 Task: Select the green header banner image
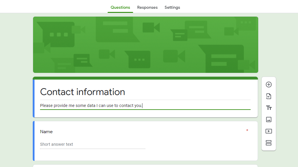pyautogui.click(x=146, y=45)
